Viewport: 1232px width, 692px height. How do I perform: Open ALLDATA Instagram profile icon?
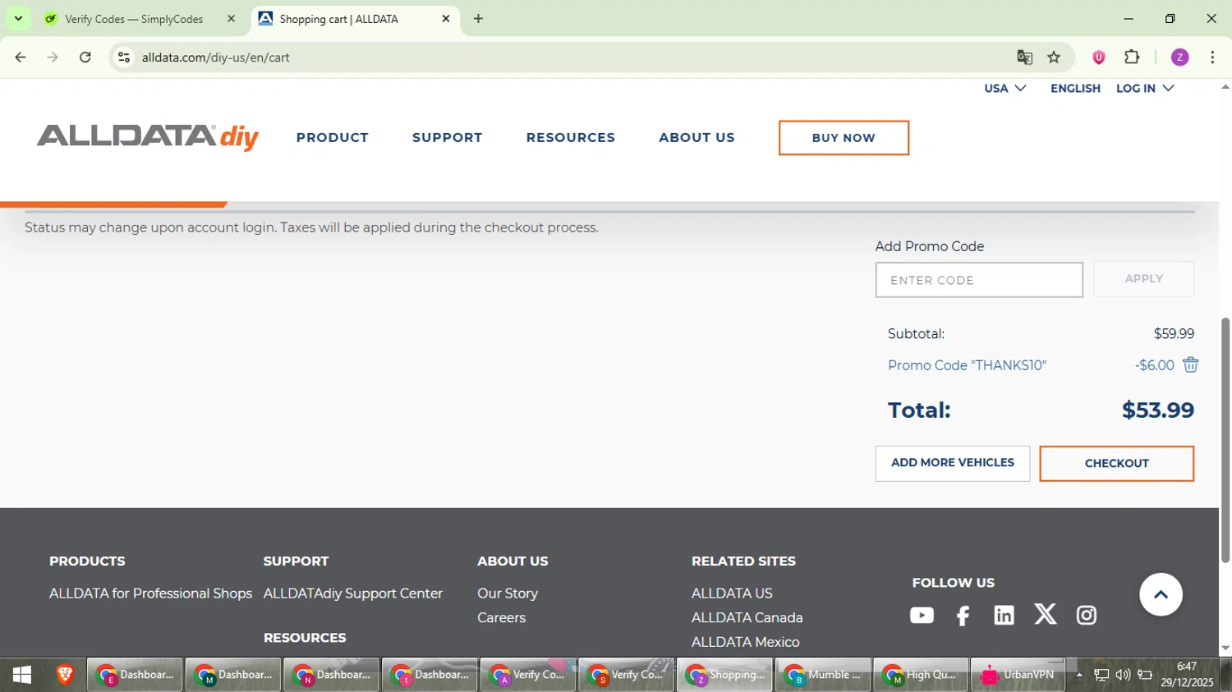click(1086, 615)
